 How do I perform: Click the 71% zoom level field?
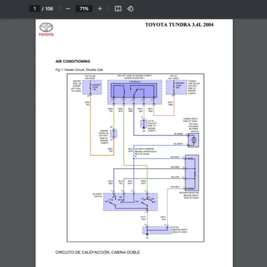pos(84,8)
